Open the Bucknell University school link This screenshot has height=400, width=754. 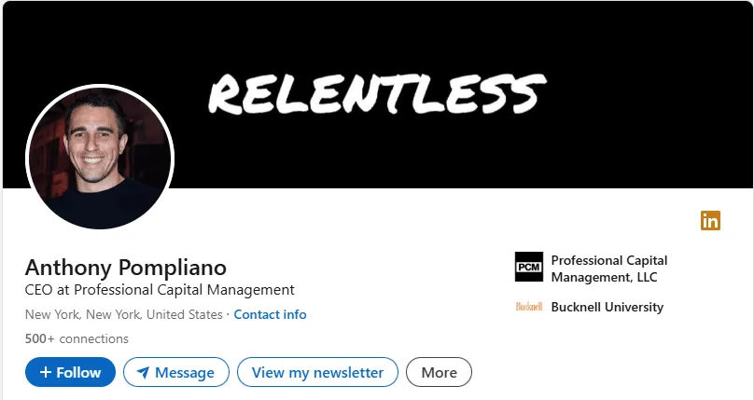(x=607, y=307)
